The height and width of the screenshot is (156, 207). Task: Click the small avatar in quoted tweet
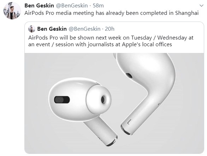click(32, 29)
